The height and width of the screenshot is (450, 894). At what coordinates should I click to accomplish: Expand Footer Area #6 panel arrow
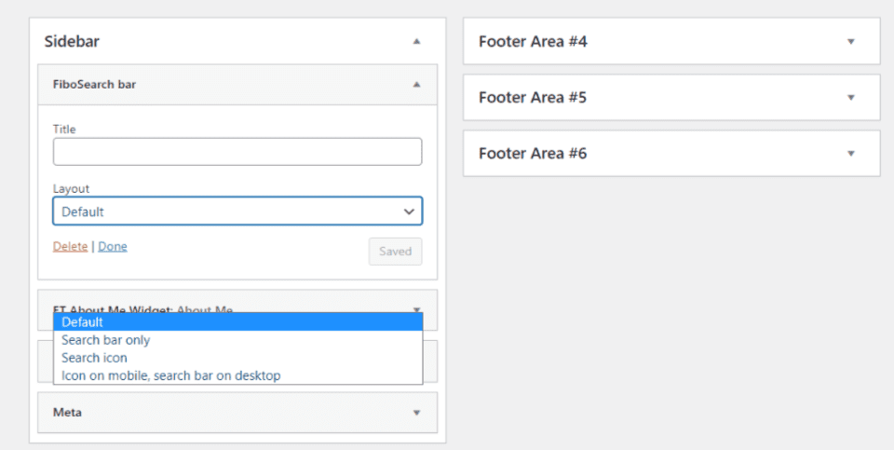[x=850, y=153]
